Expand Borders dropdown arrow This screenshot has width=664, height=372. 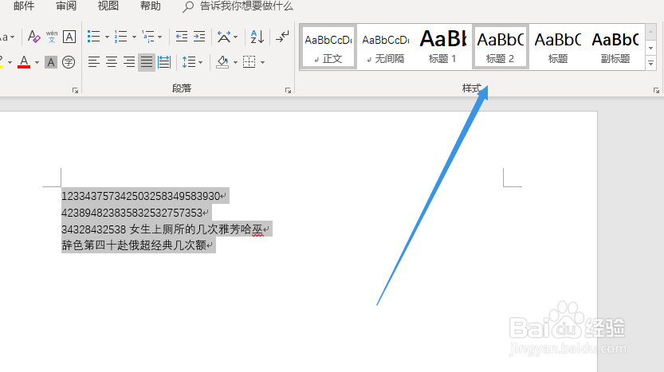tap(262, 63)
